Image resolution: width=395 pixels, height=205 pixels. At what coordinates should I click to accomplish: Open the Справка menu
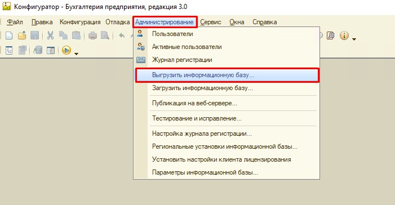pos(265,22)
